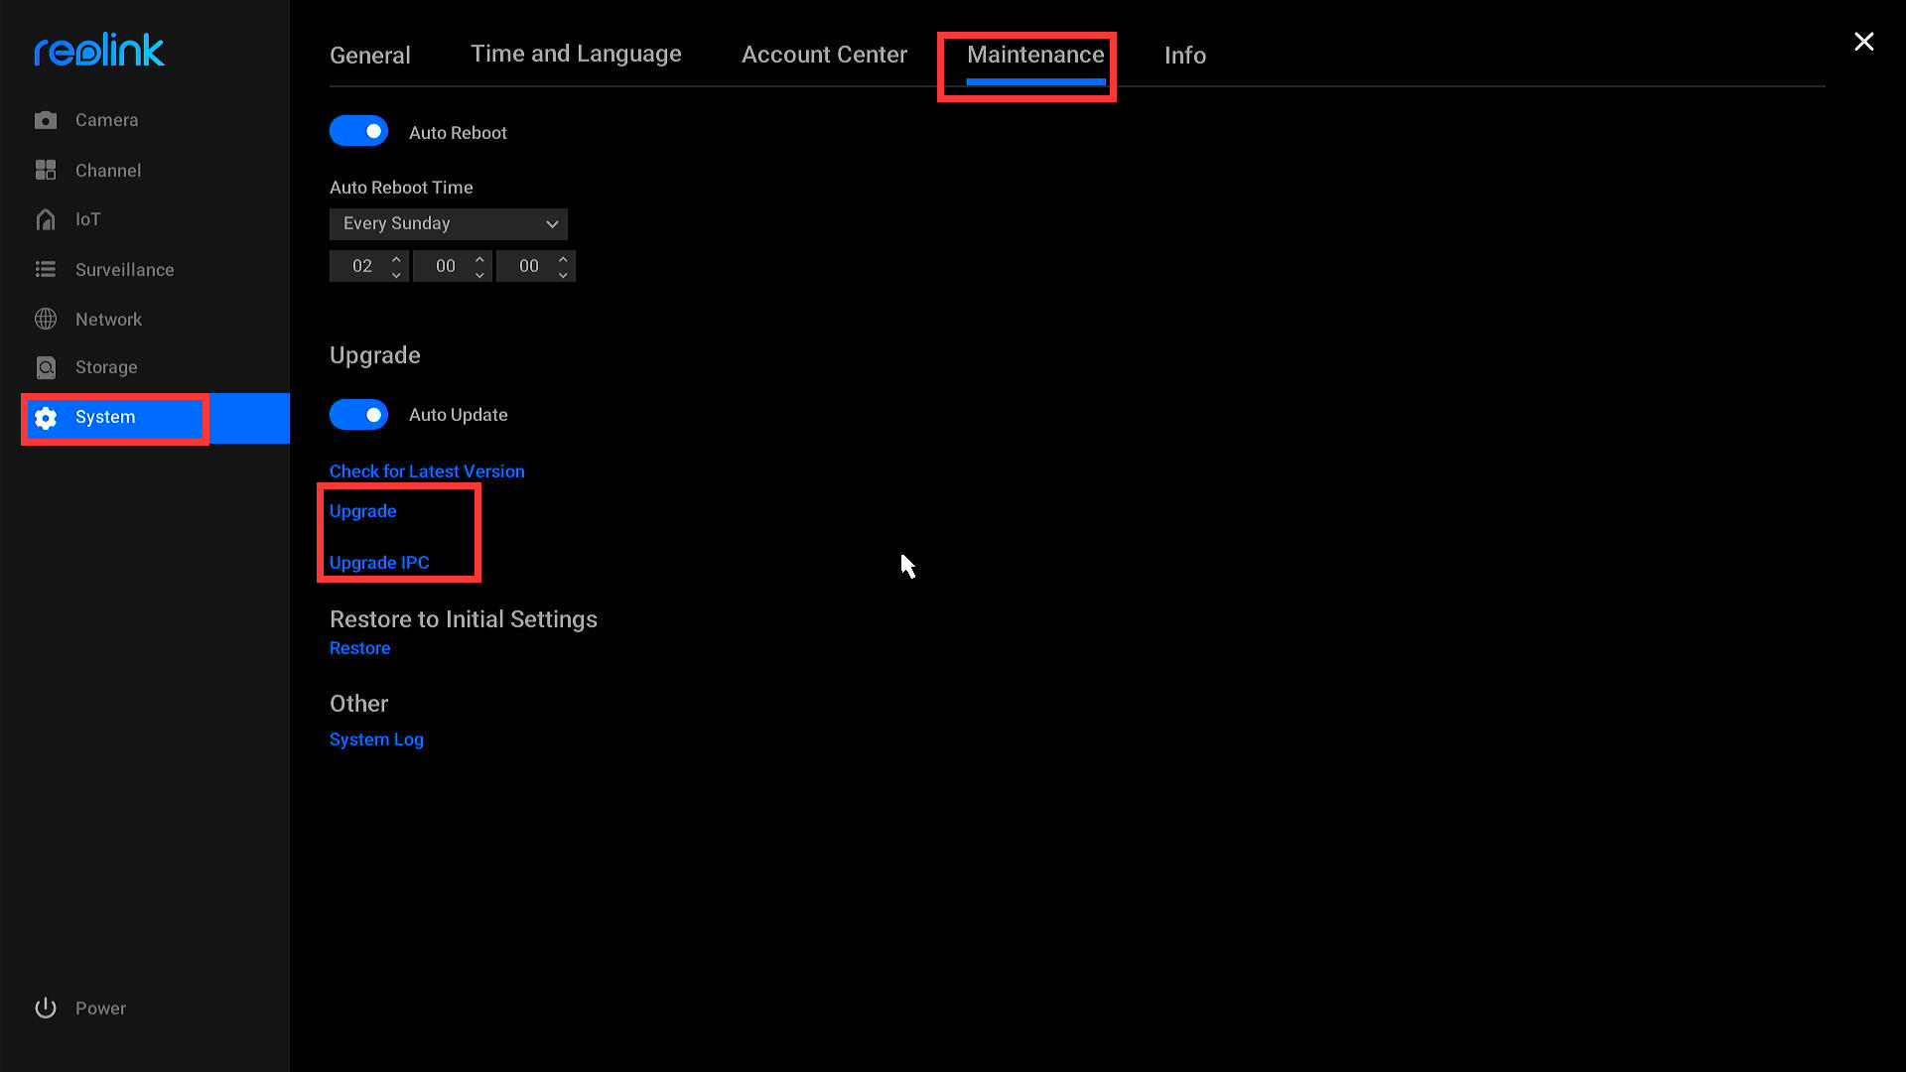
Task: Click the IoT icon in sidebar
Action: point(46,220)
